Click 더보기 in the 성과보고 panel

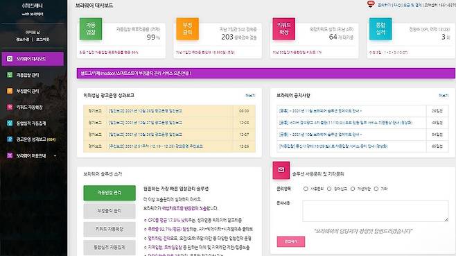(250, 96)
